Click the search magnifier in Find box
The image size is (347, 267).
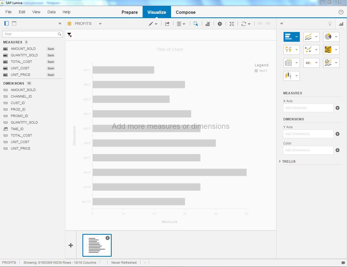(x=59, y=34)
